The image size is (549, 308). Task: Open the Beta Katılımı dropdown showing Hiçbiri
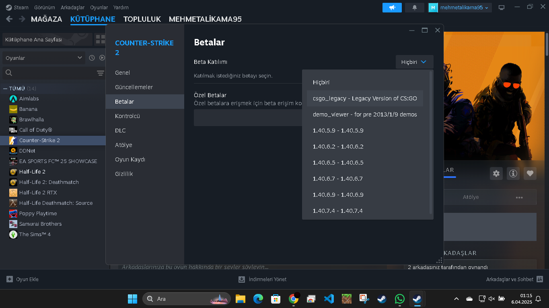point(415,62)
